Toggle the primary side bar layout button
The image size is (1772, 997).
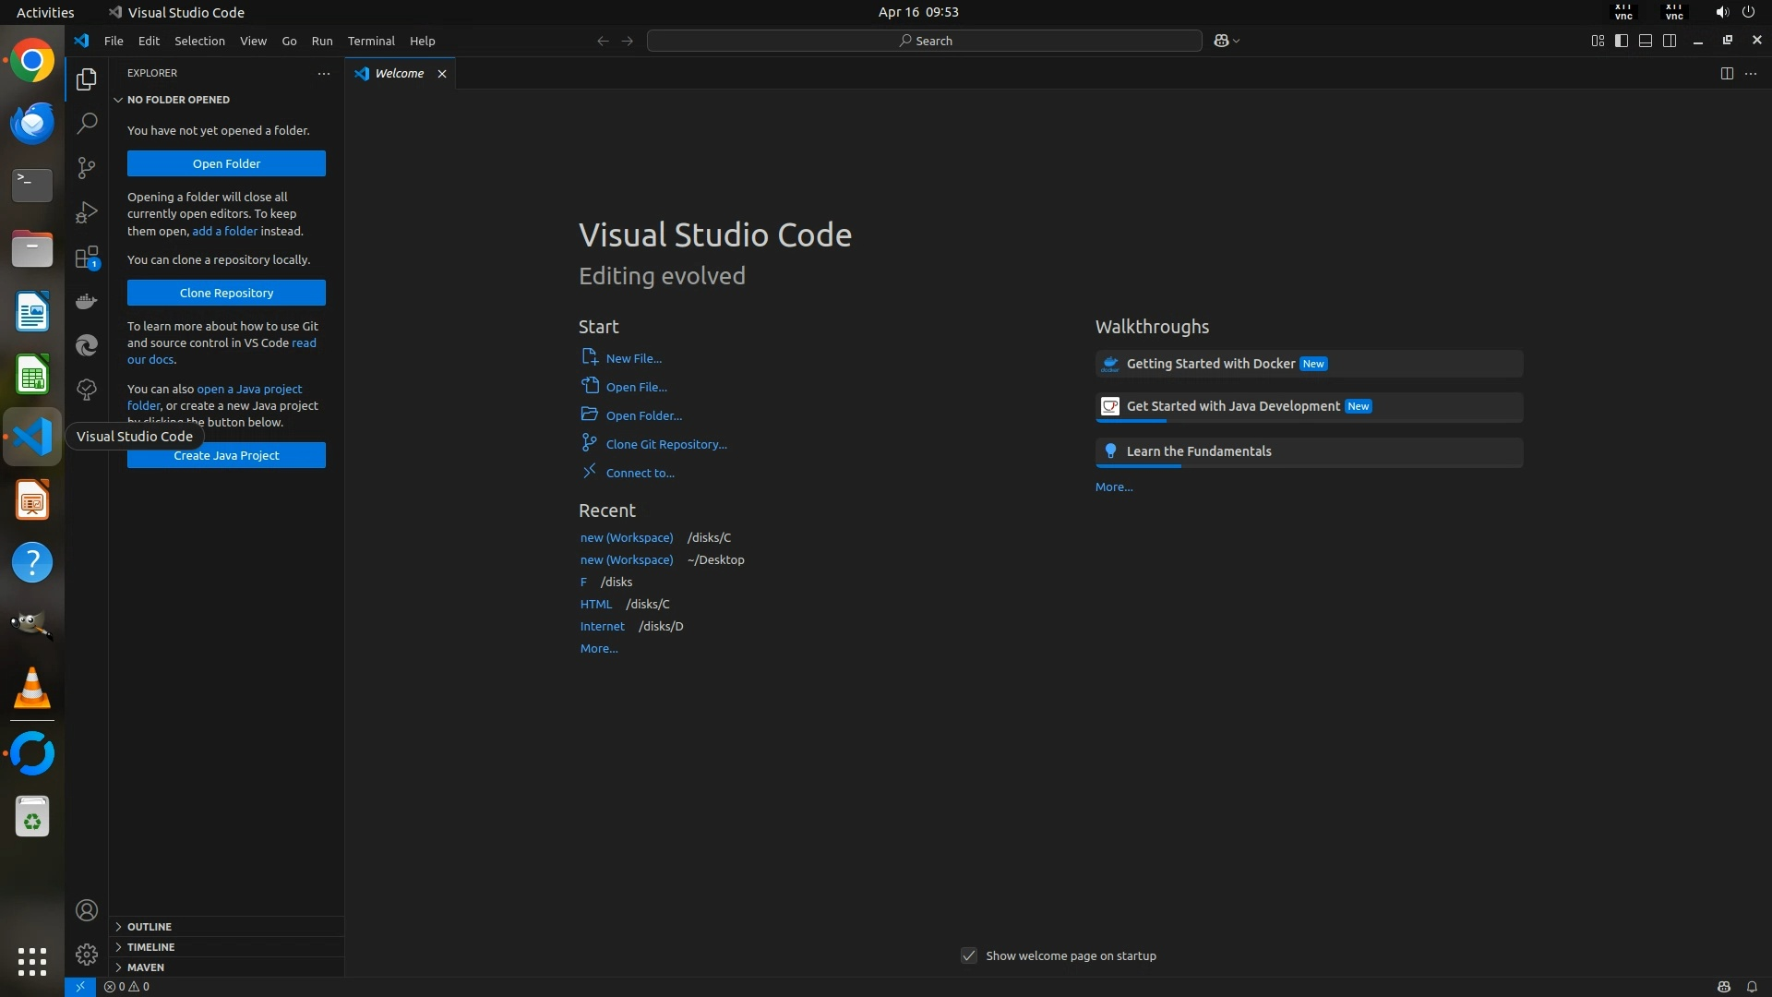(x=1622, y=41)
